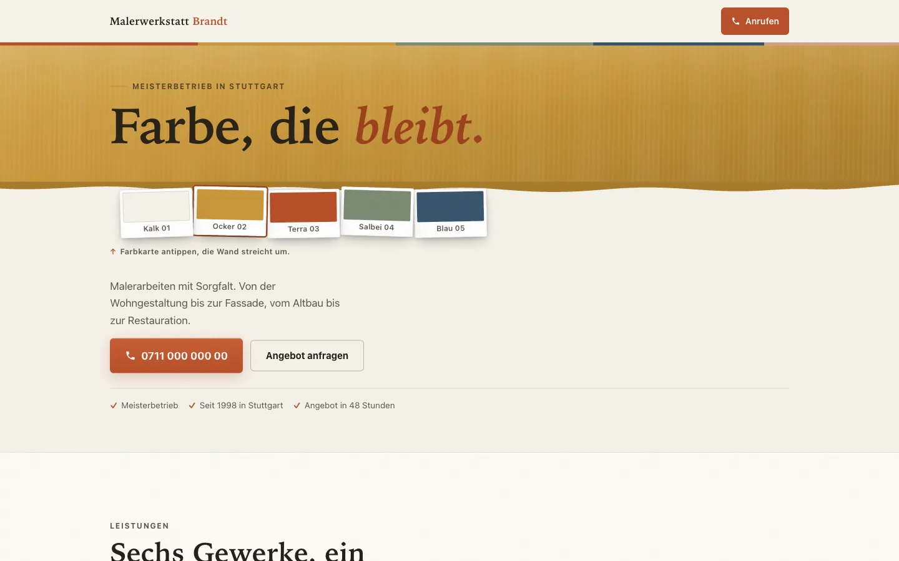Click the Anrufen button in header
Screen dimensions: 899x561
click(755, 21)
